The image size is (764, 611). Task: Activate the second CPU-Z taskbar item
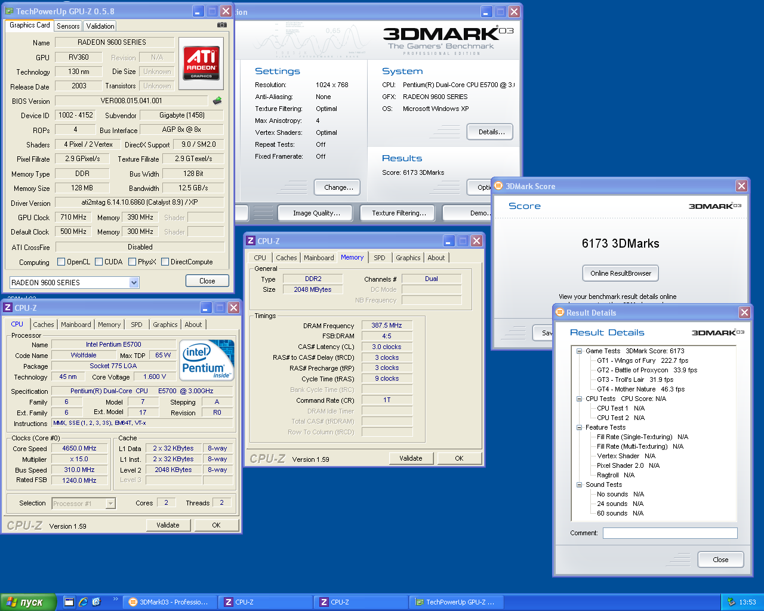coord(361,602)
